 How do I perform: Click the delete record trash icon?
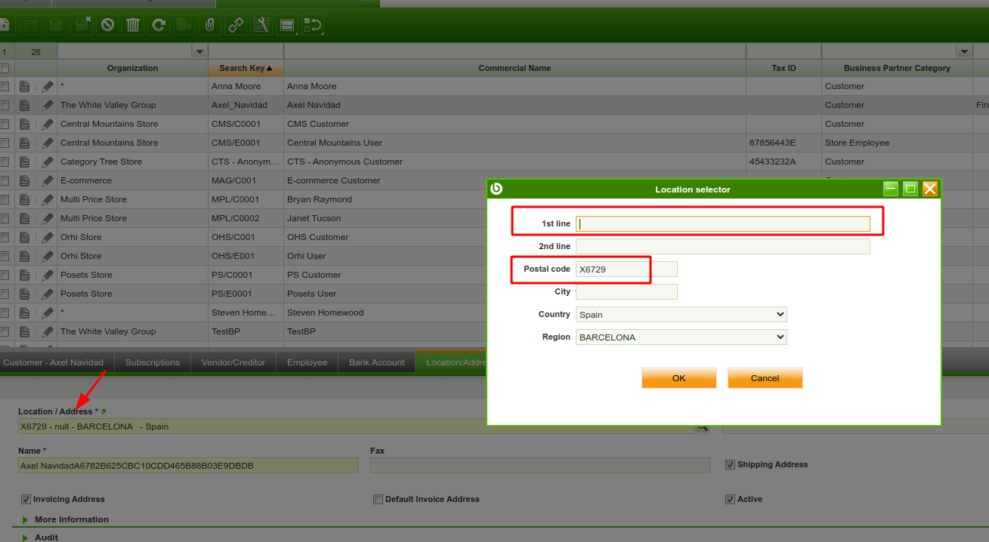point(133,25)
